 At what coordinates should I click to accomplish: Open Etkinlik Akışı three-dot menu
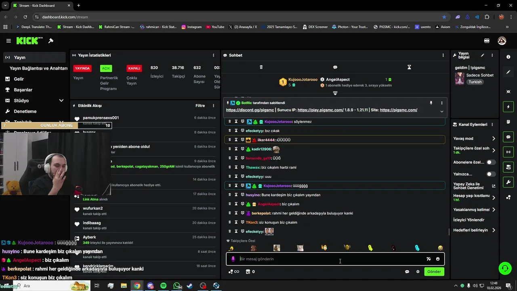click(x=214, y=106)
